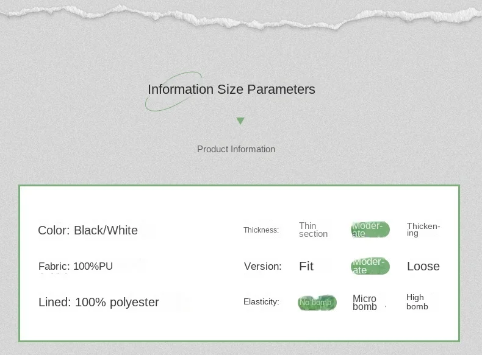Image resolution: width=482 pixels, height=355 pixels.
Task: Select Fit in the Version row
Action: pyautogui.click(x=306, y=266)
